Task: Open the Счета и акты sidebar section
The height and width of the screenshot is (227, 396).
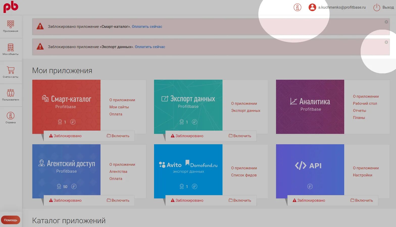Action: pyautogui.click(x=11, y=72)
